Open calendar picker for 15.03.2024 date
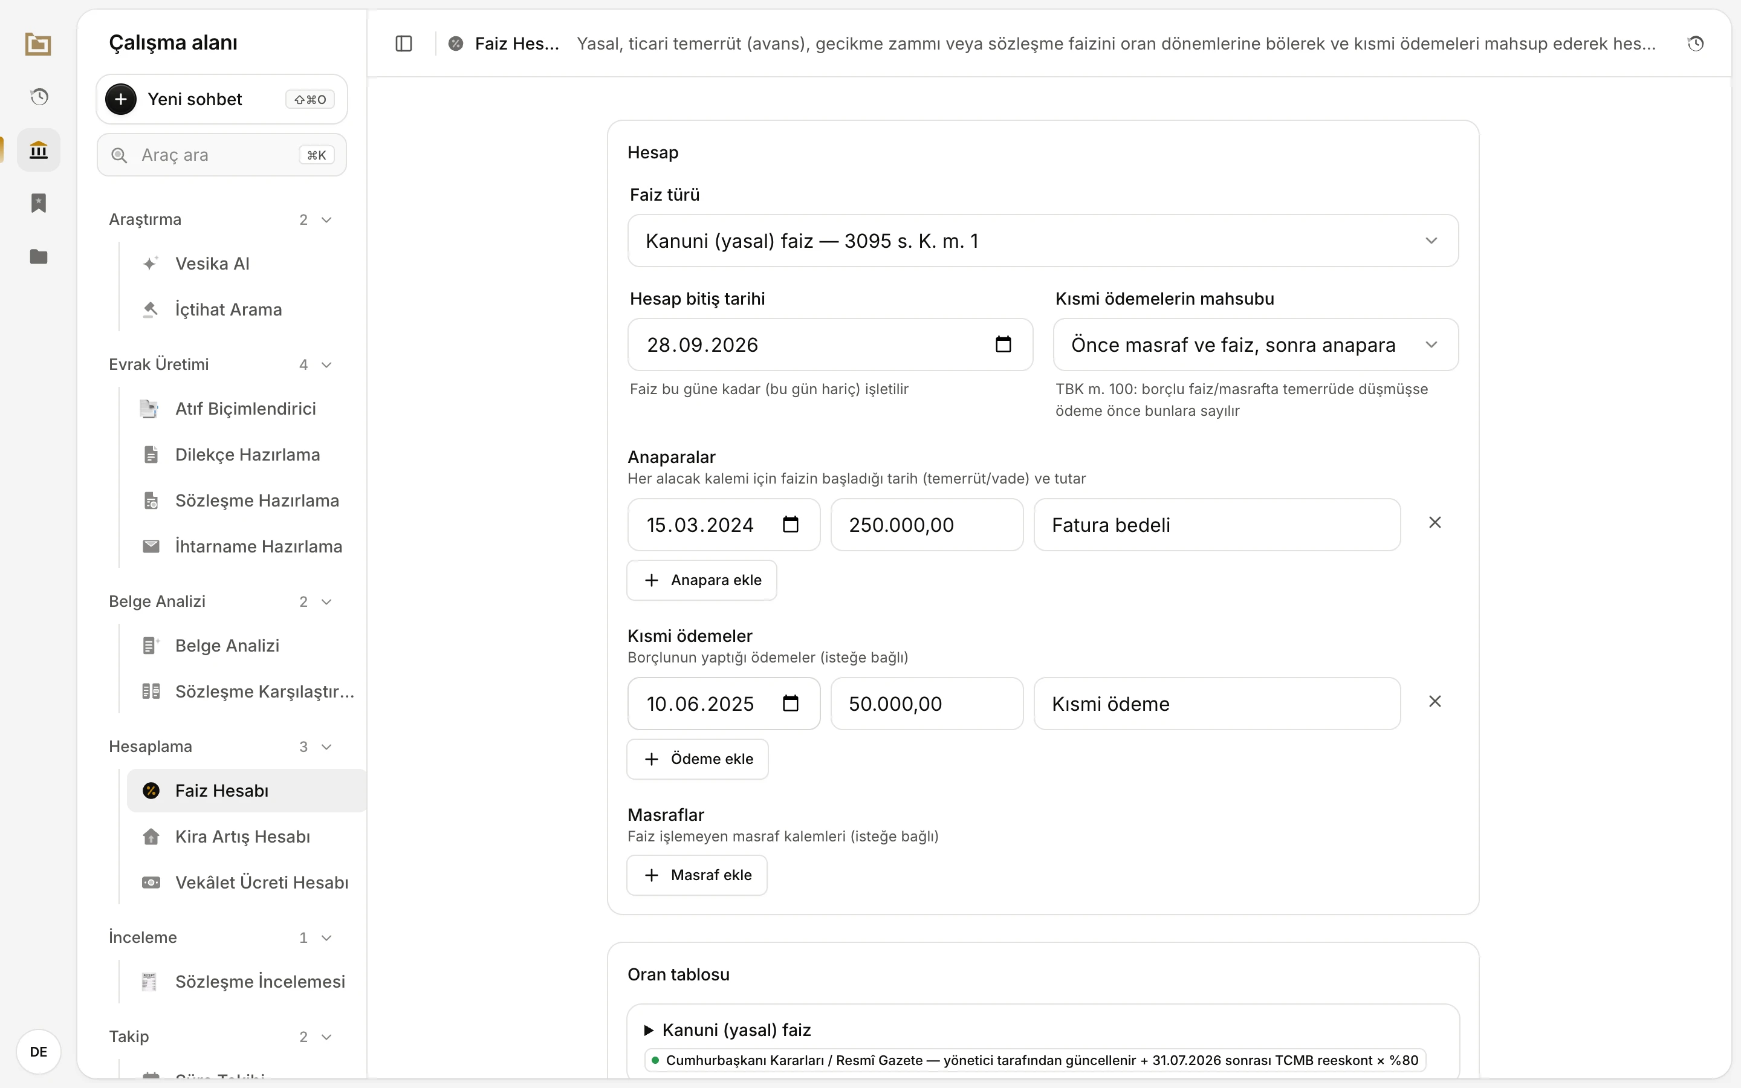Image resolution: width=1741 pixels, height=1088 pixels. 791,524
